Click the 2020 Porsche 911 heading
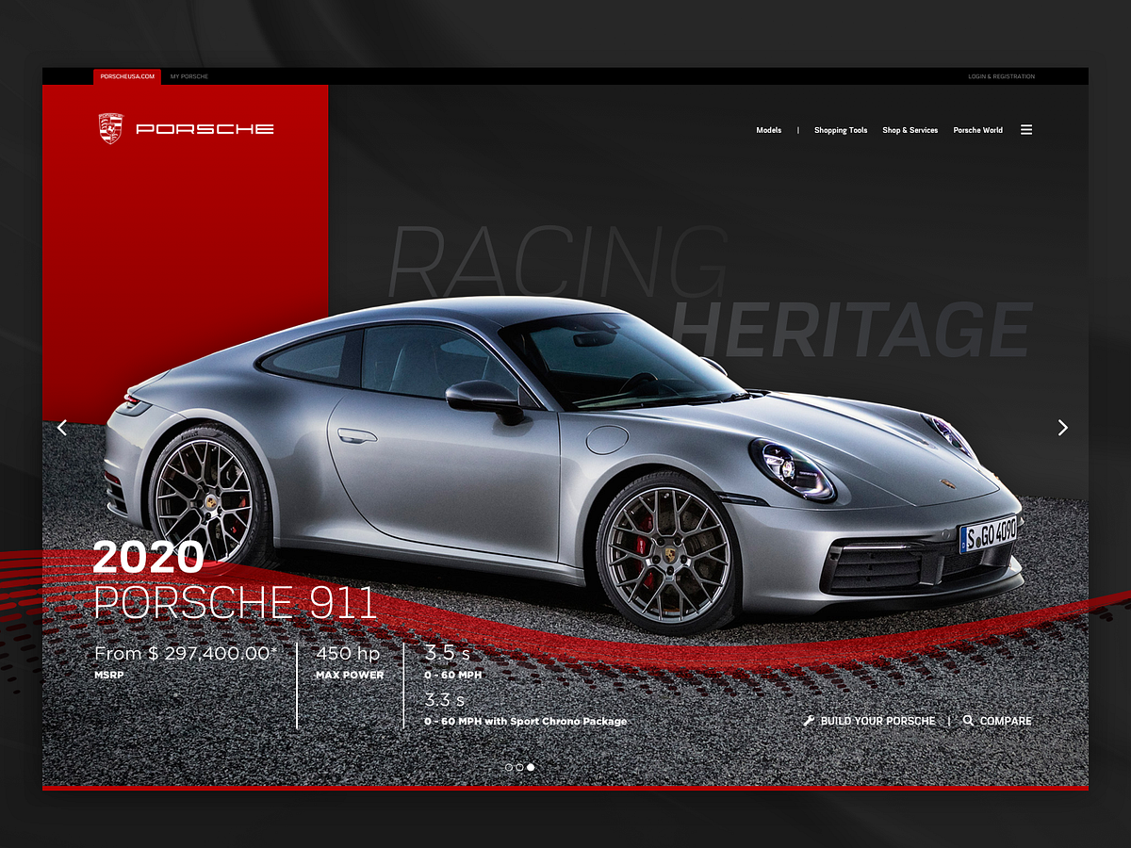Screen dimensions: 1131x848 (x=235, y=581)
